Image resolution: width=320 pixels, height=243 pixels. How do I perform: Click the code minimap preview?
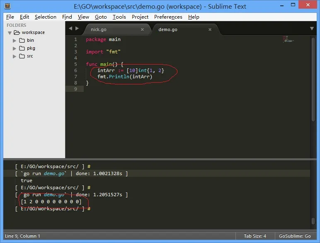click(288, 39)
